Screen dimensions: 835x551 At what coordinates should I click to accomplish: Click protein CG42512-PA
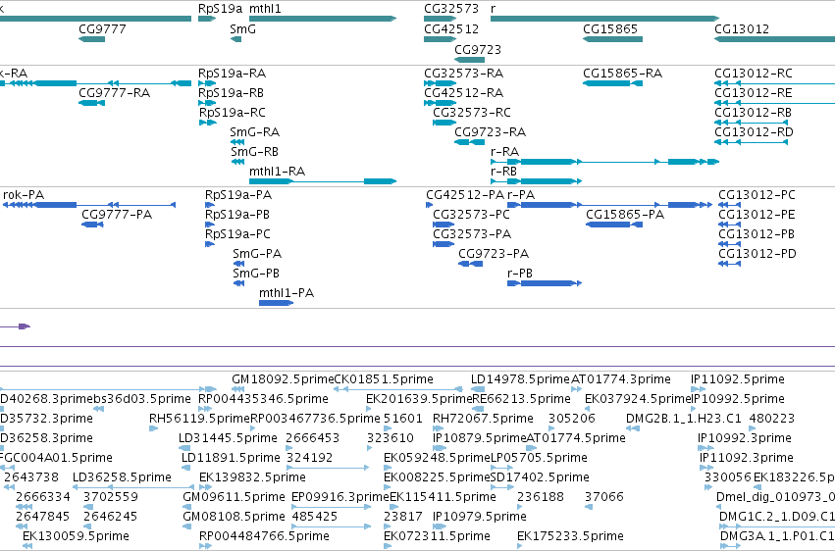[x=429, y=205]
